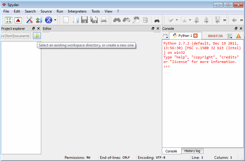Go to line numbers icon
The height and width of the screenshot is (161, 245).
[x=145, y=20]
